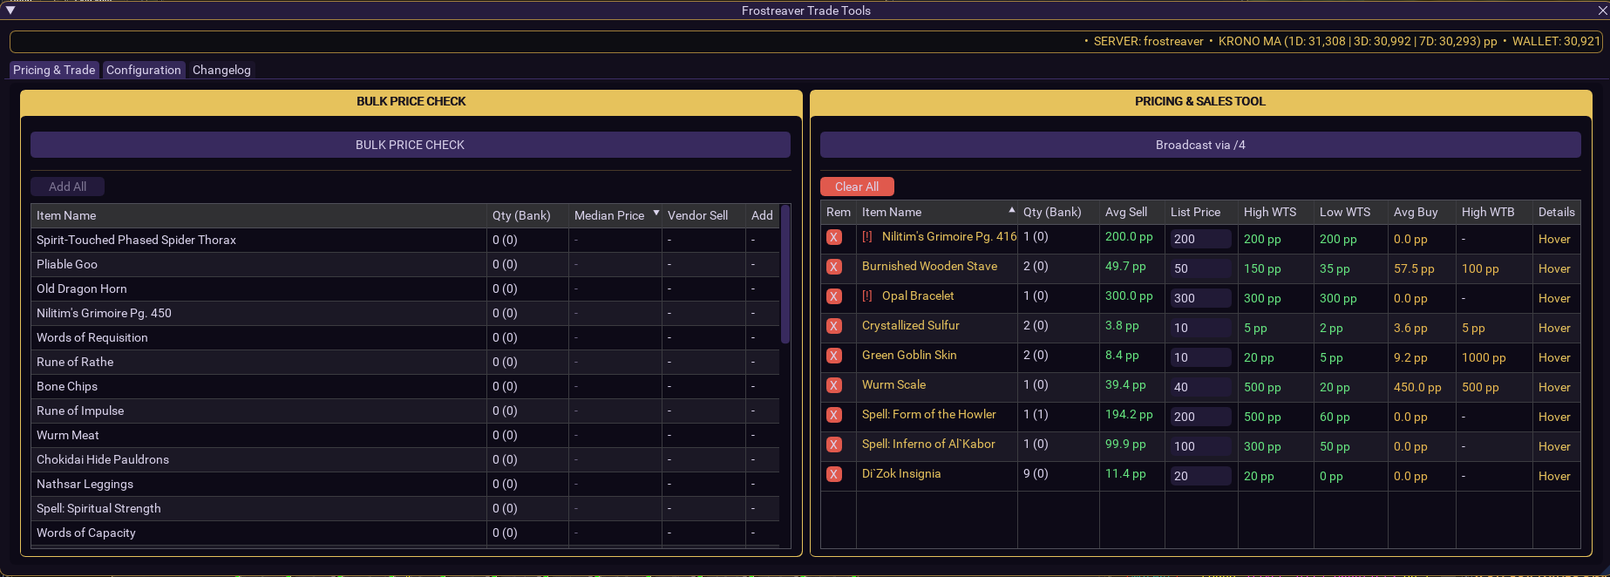Click Broadcast via /4 button
Viewport: 1610px width, 577px height.
pyautogui.click(x=1200, y=145)
